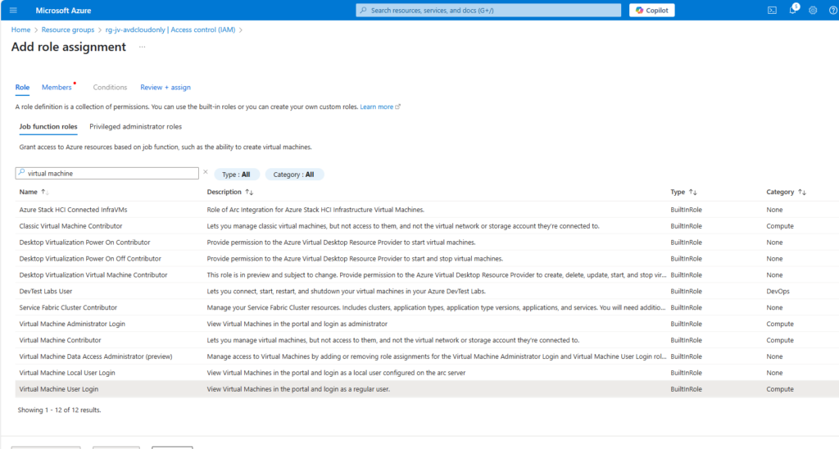839x449 pixels.
Task: Clear the role search box with the X
Action: (x=206, y=172)
